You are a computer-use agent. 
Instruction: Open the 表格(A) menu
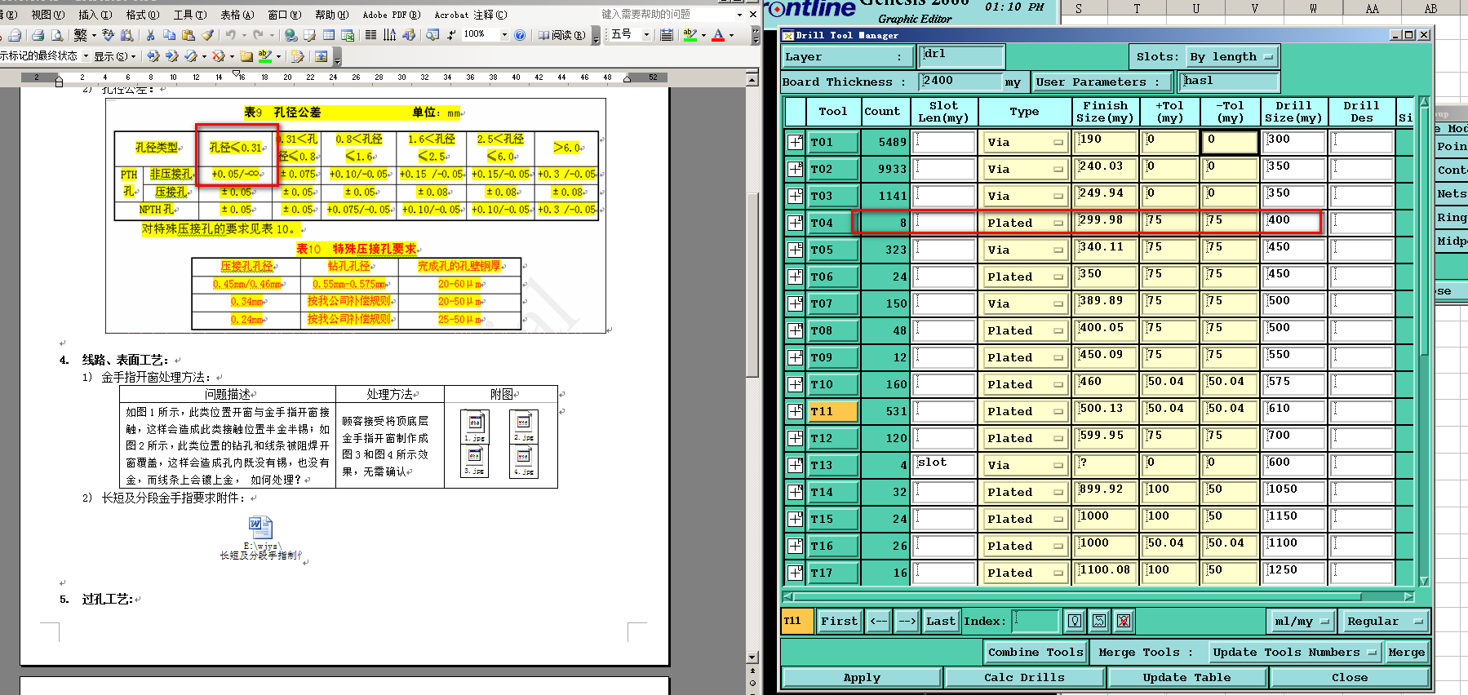237,15
